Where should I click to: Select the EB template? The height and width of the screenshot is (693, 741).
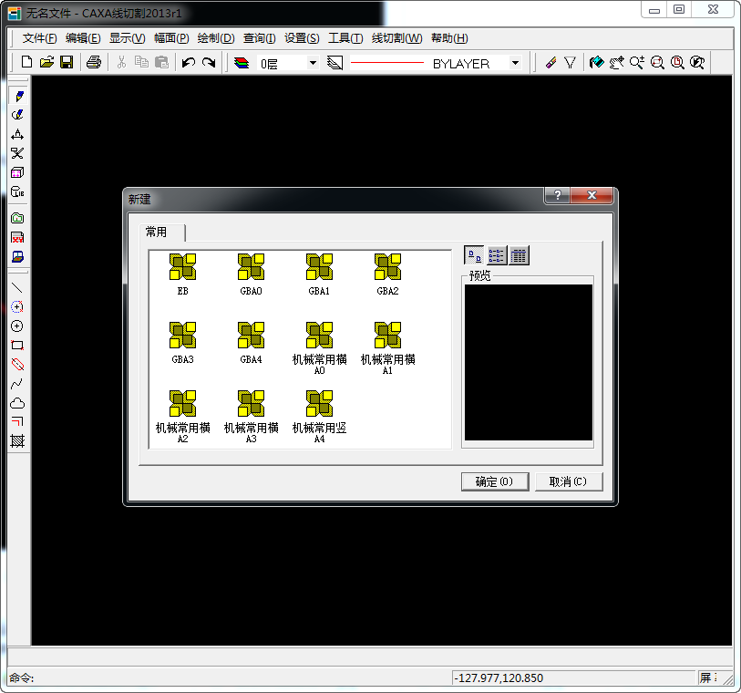coord(183,275)
